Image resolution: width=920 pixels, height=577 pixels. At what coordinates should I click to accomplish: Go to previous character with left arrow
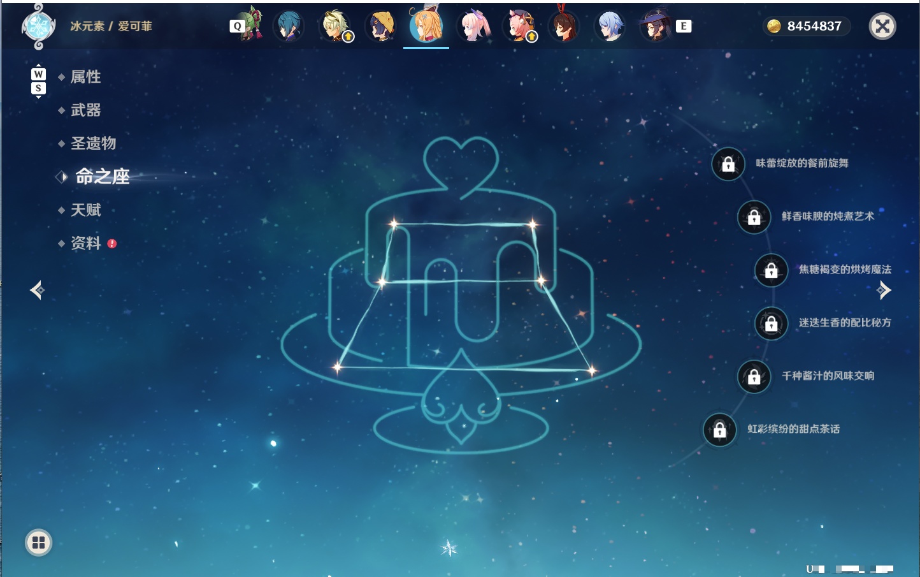(37, 290)
